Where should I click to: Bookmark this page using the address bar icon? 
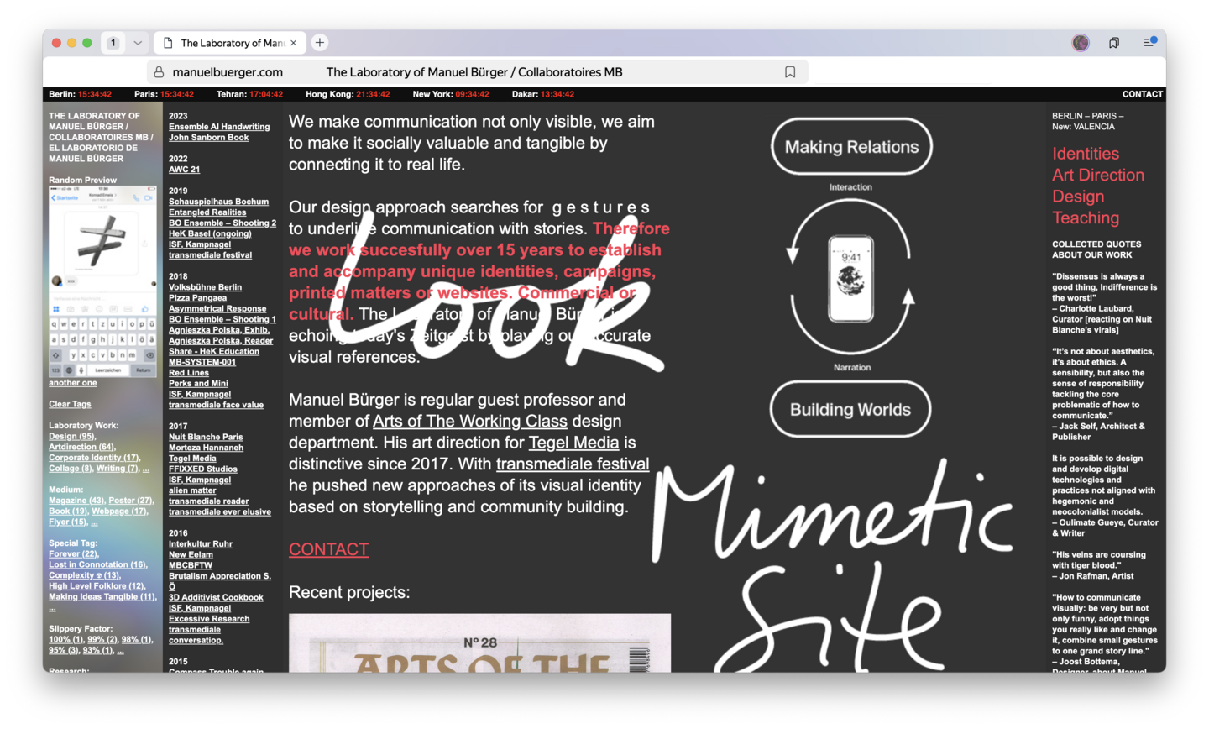coord(790,72)
